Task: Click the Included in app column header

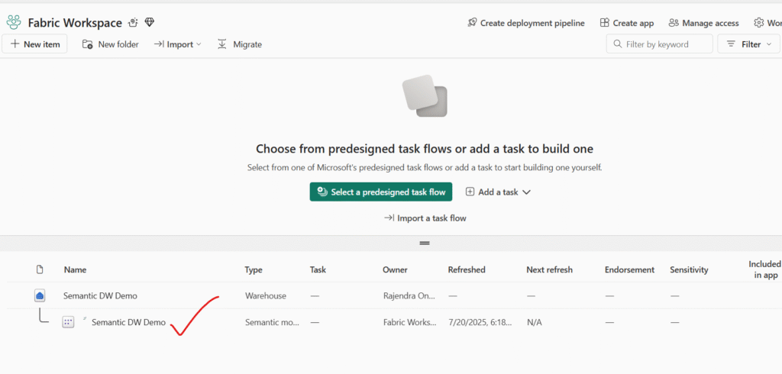Action: click(x=764, y=269)
